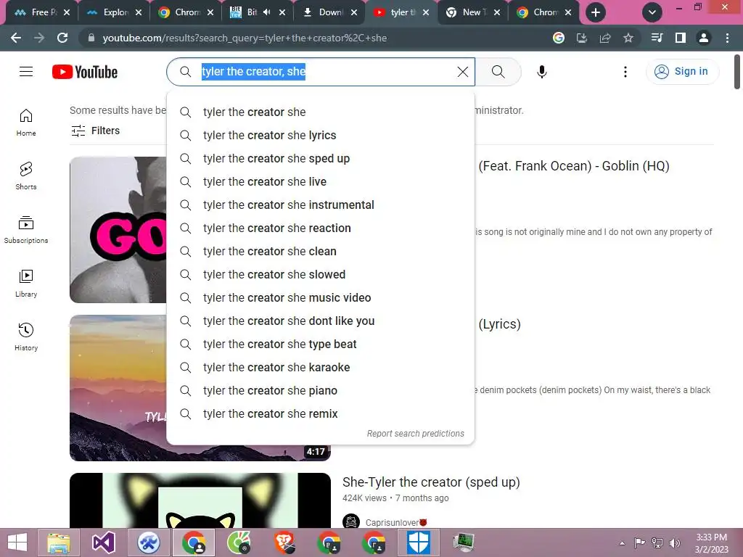Image resolution: width=743 pixels, height=557 pixels.
Task: Select suggestion 'tyler the creator she lyrics'
Action: (320, 136)
